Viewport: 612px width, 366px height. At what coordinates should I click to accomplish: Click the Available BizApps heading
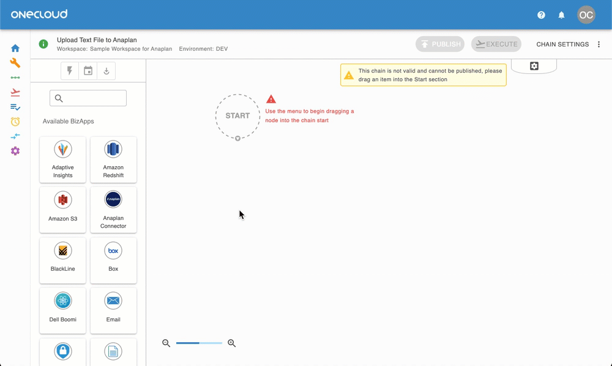[69, 121]
